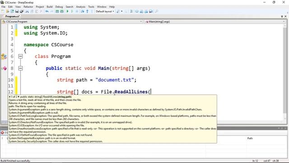Click "System.IO" in the second using line

pyautogui.click(x=52, y=33)
